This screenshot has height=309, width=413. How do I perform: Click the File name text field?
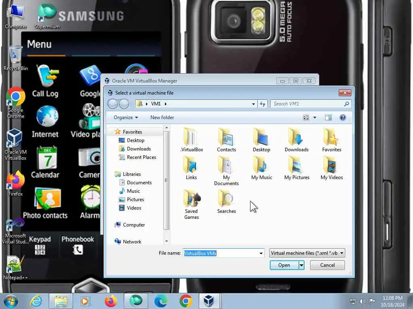(x=221, y=253)
